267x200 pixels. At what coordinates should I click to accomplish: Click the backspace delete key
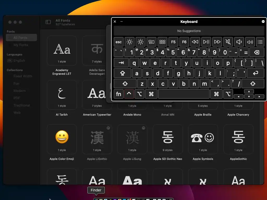pos(257,52)
